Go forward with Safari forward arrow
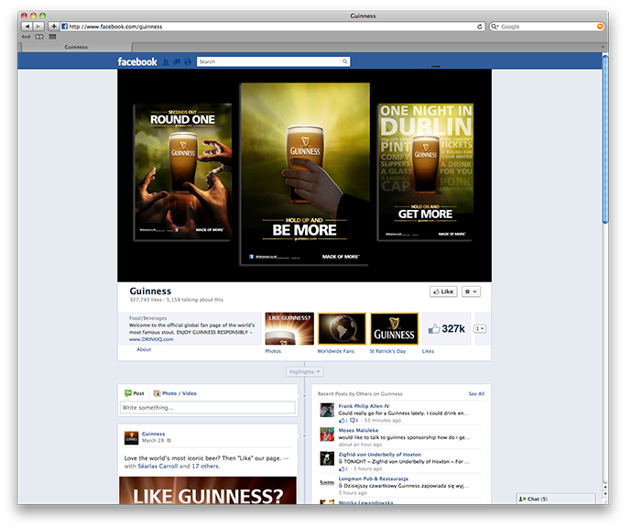632x528 pixels. coord(38,27)
